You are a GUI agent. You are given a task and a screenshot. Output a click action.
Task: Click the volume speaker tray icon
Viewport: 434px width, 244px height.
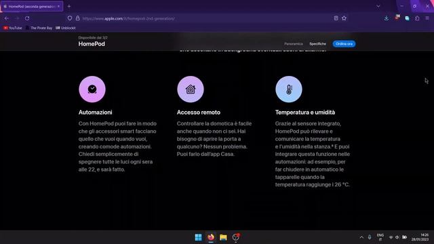click(x=397, y=237)
